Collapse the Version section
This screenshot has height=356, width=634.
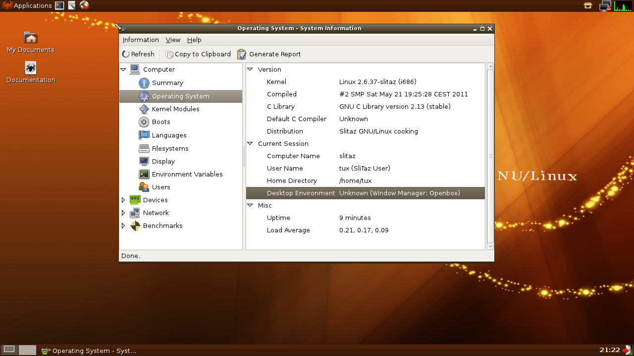[250, 70]
